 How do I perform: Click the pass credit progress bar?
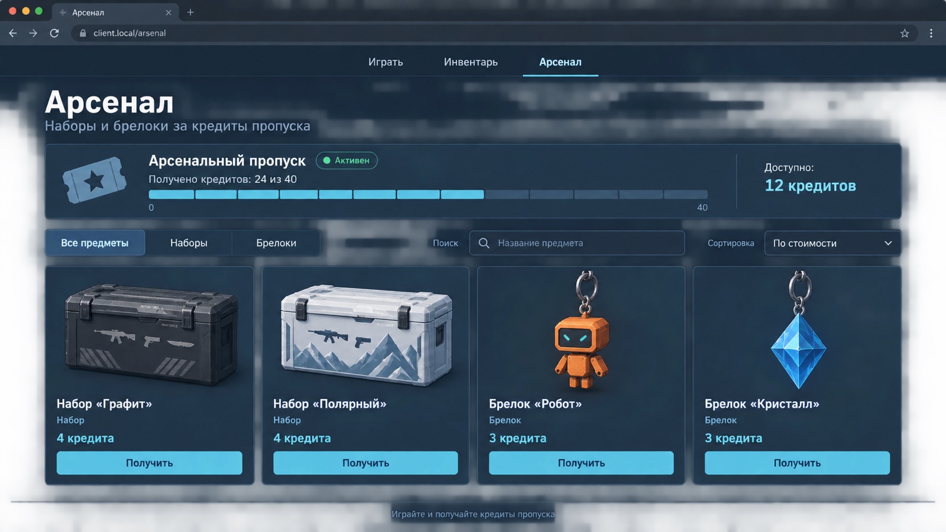(x=428, y=194)
